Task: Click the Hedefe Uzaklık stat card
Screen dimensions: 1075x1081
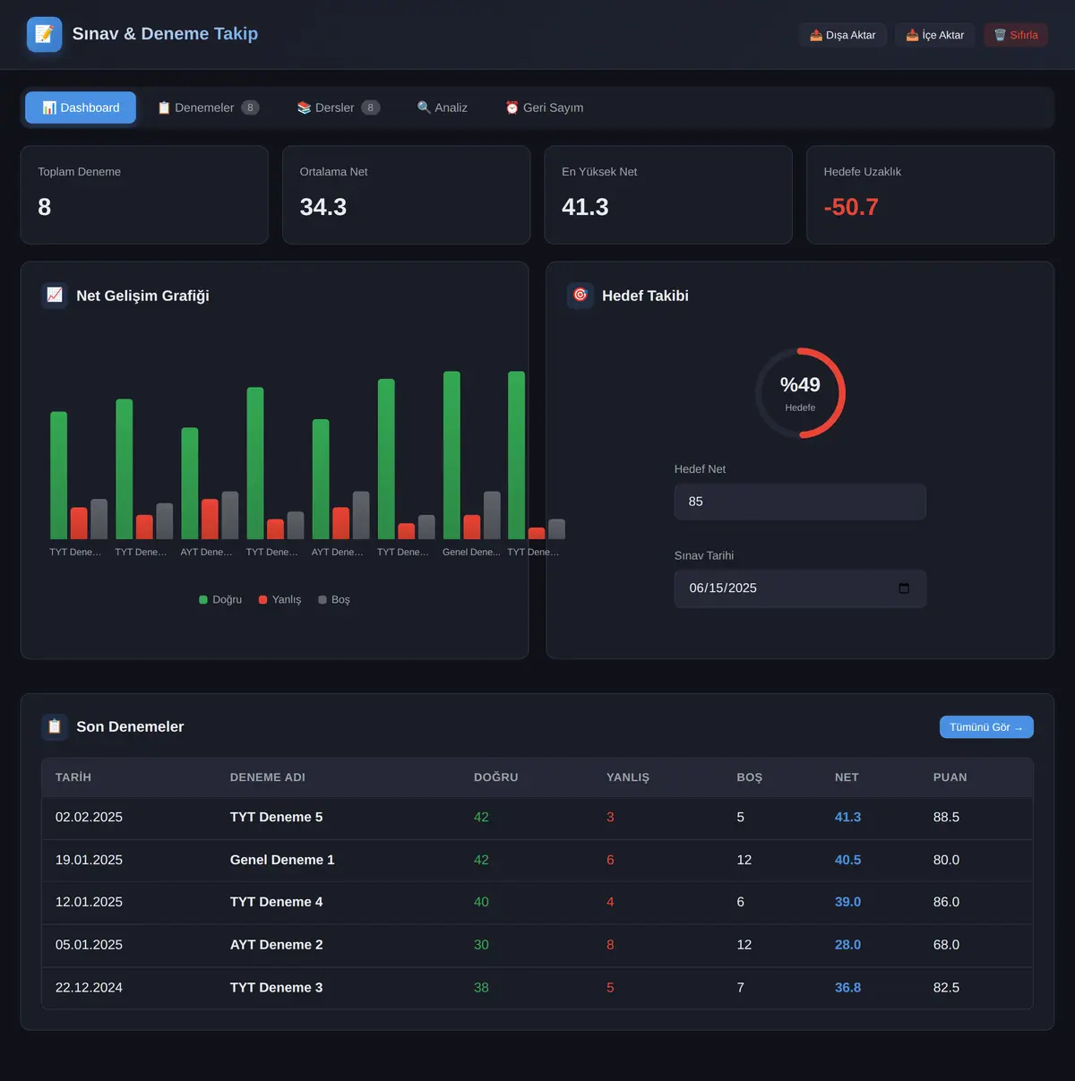Action: click(x=931, y=194)
